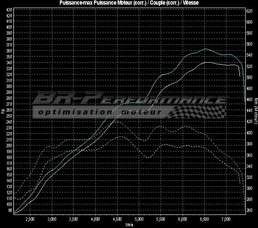Screen dimensions: 258x228
Task: Click the 620 value on the Nm axis
Action: (x=249, y=11)
